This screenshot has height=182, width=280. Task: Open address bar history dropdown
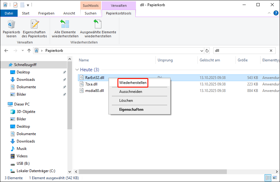pos(202,51)
